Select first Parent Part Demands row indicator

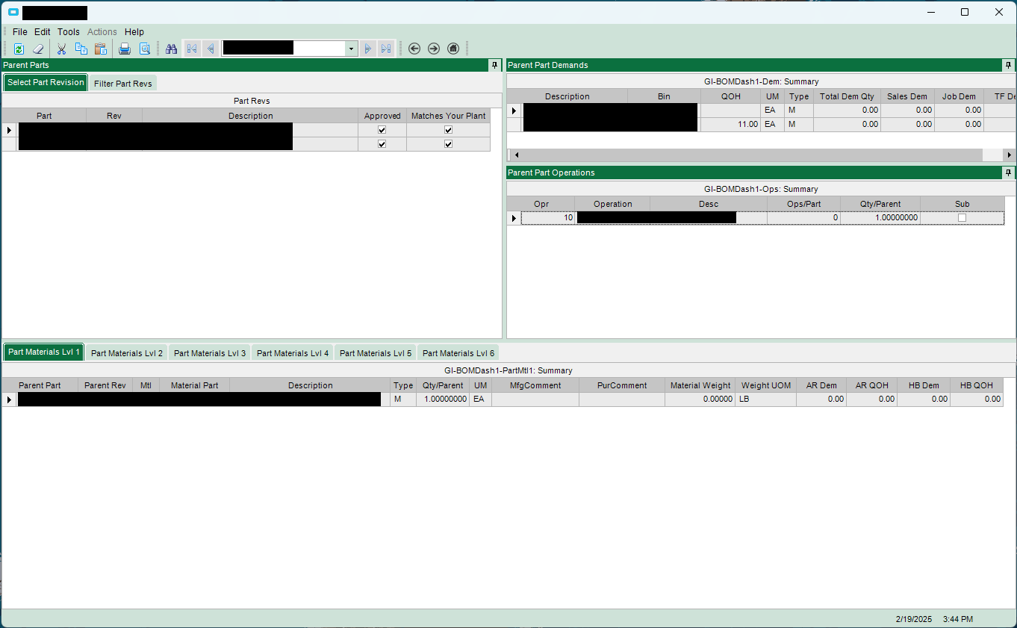click(x=514, y=111)
